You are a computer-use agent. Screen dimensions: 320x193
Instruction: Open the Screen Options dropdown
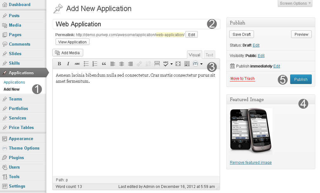tap(294, 3)
